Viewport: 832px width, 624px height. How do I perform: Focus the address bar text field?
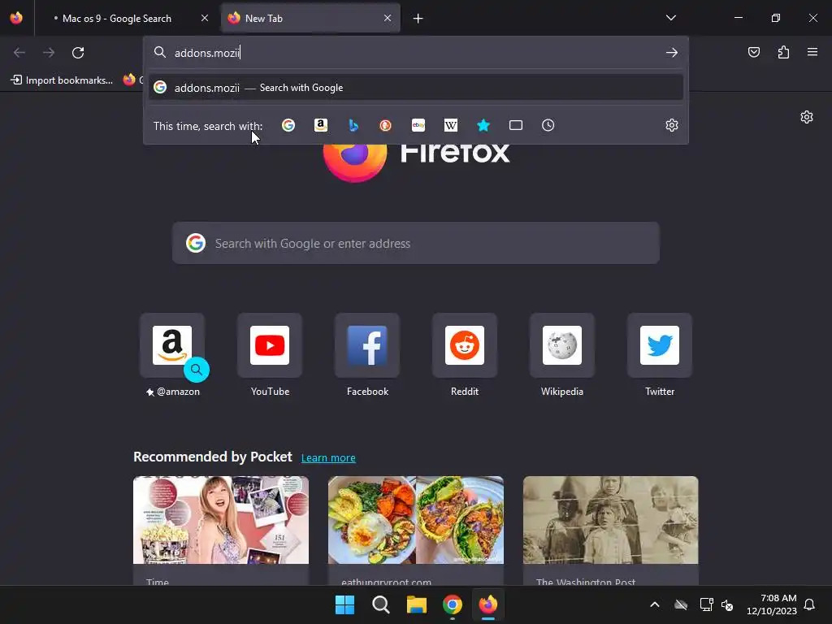[416, 53]
